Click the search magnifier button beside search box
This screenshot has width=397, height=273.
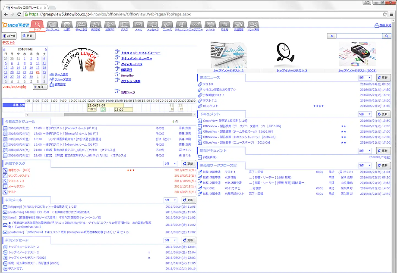pos(387,36)
